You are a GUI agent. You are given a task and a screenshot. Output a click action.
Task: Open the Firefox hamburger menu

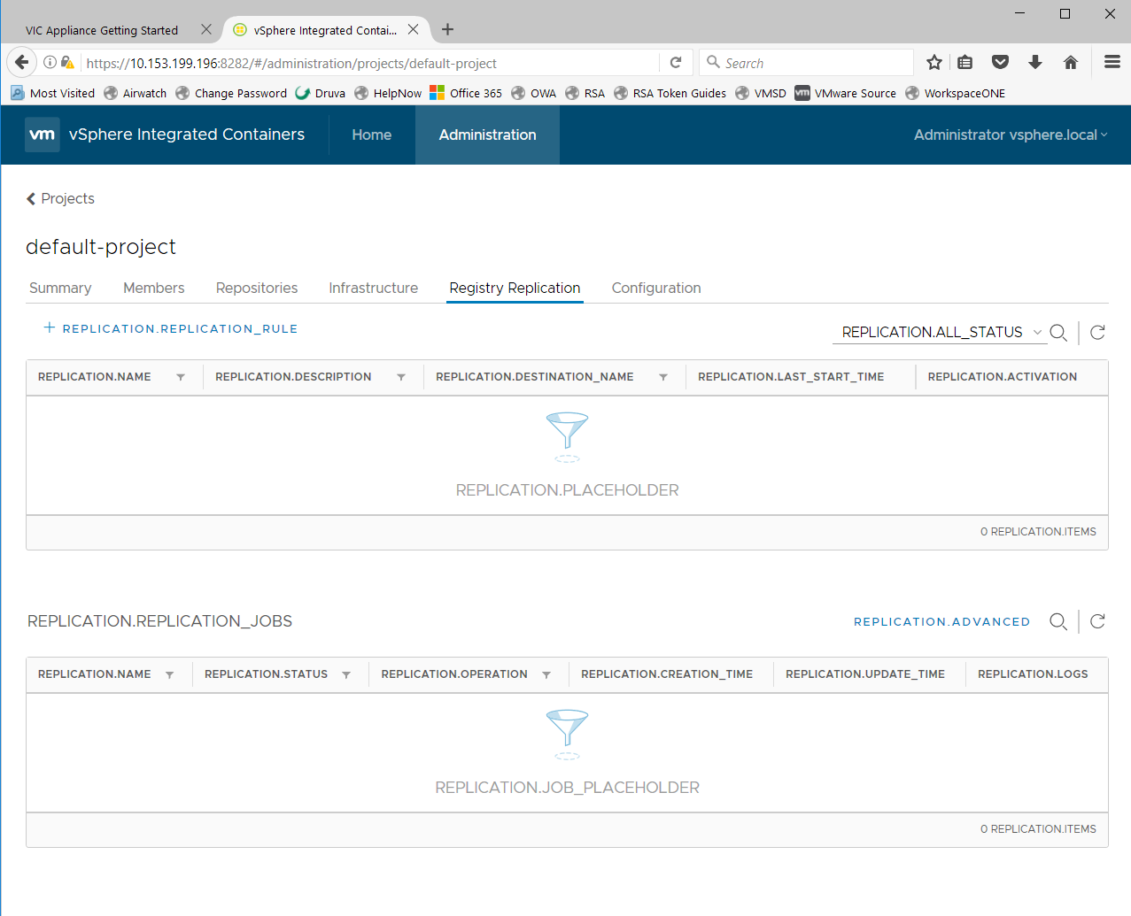point(1112,62)
